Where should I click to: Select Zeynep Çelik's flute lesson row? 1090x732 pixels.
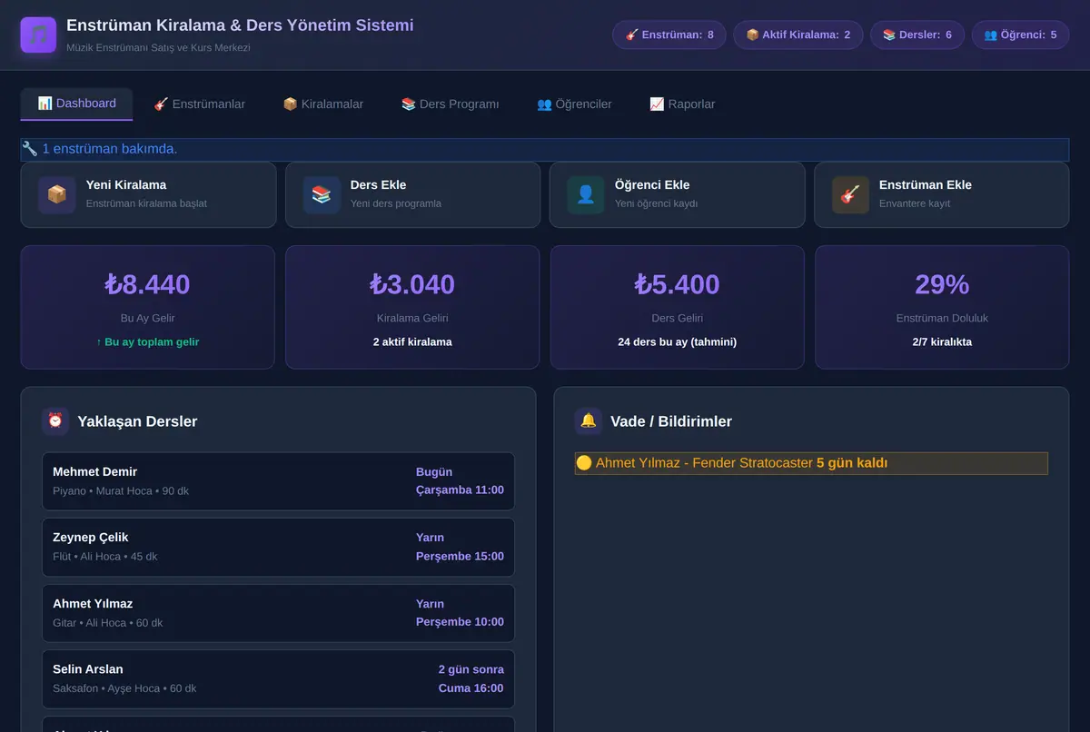(278, 547)
